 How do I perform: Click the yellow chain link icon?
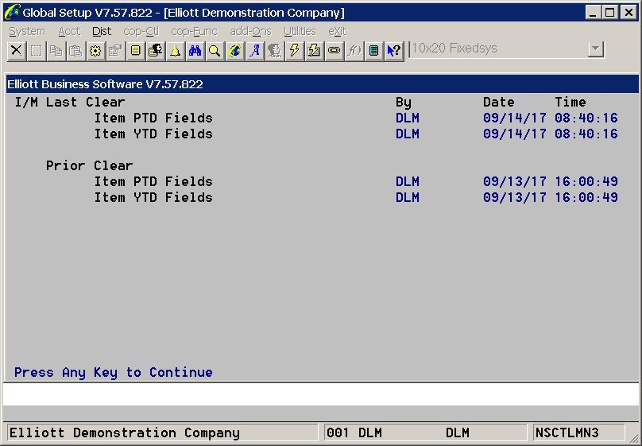coord(334,51)
